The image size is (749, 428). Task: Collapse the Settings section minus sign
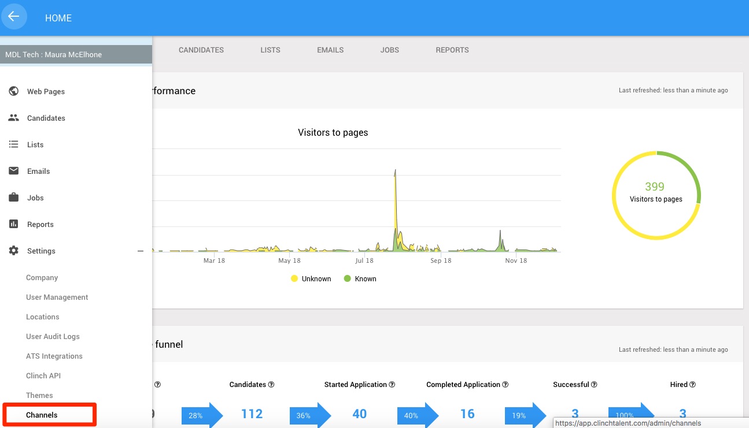[140, 251]
